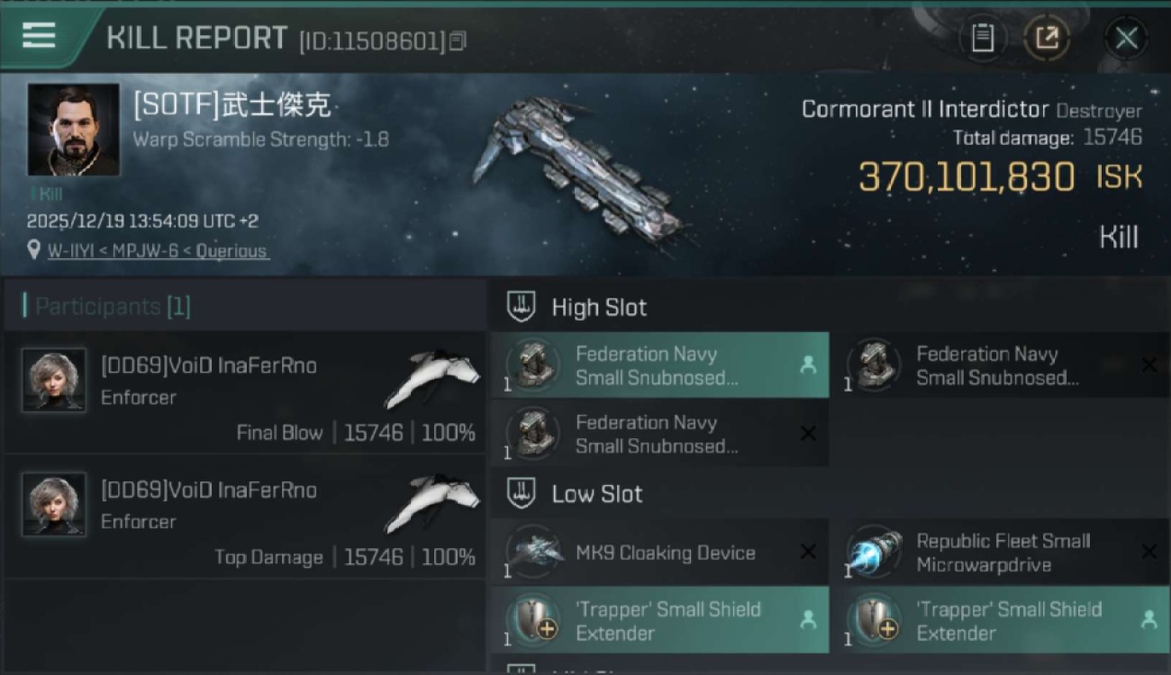Open the victim pilot portrait
This screenshot has width=1171, height=675.
point(73,130)
